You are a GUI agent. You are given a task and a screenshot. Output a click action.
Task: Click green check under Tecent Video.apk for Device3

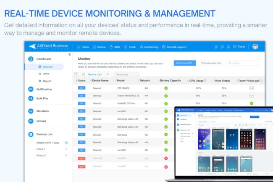point(252,103)
